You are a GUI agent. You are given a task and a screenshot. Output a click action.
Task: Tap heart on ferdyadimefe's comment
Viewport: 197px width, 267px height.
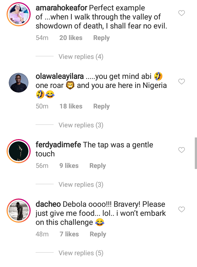181,150
